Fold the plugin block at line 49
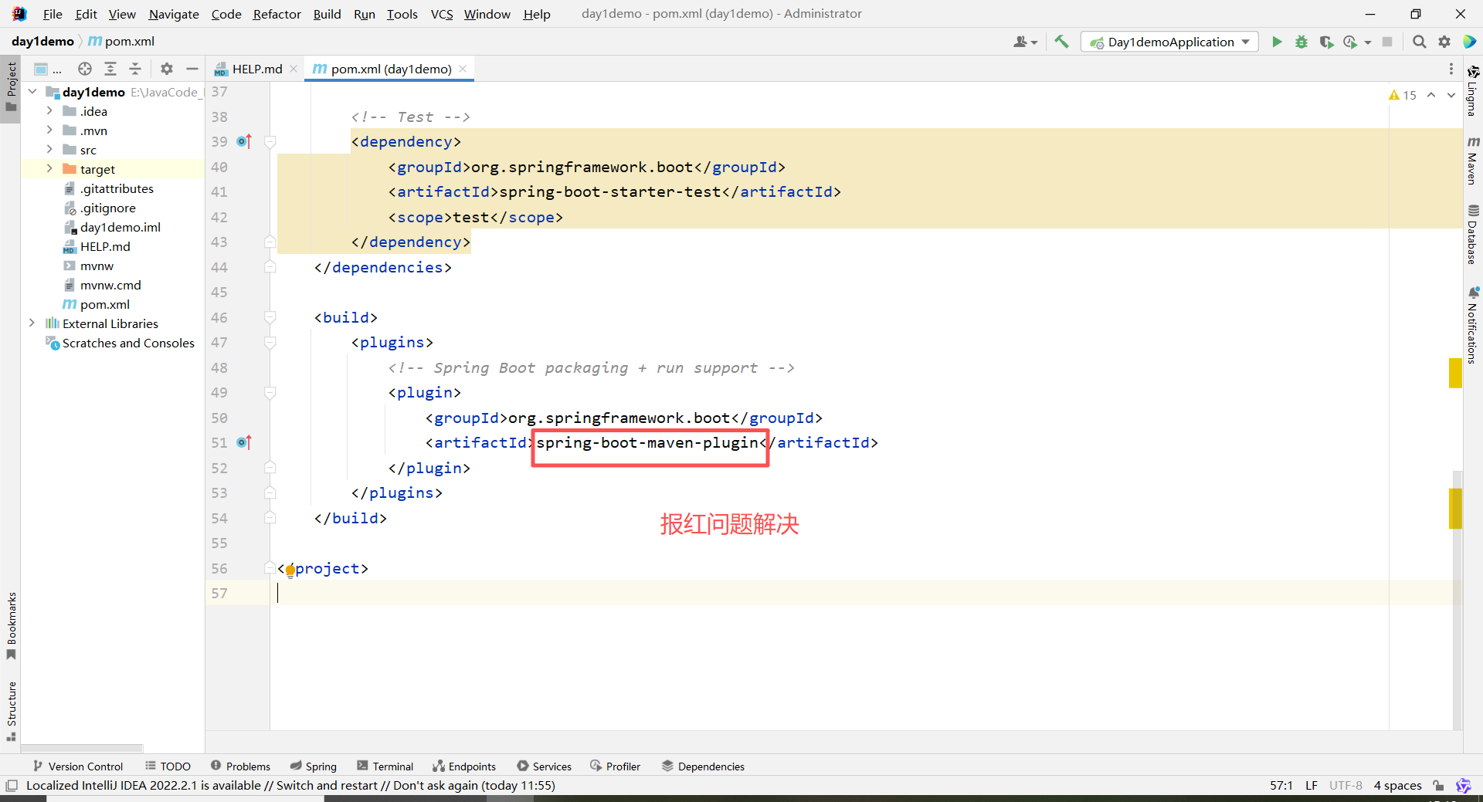The width and height of the screenshot is (1483, 802). tap(270, 393)
